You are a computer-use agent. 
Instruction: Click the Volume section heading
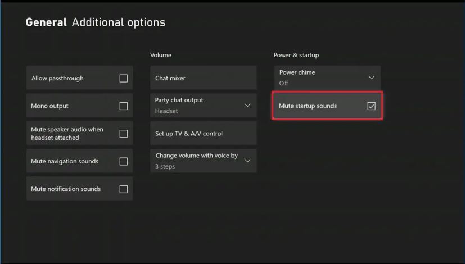click(x=160, y=55)
